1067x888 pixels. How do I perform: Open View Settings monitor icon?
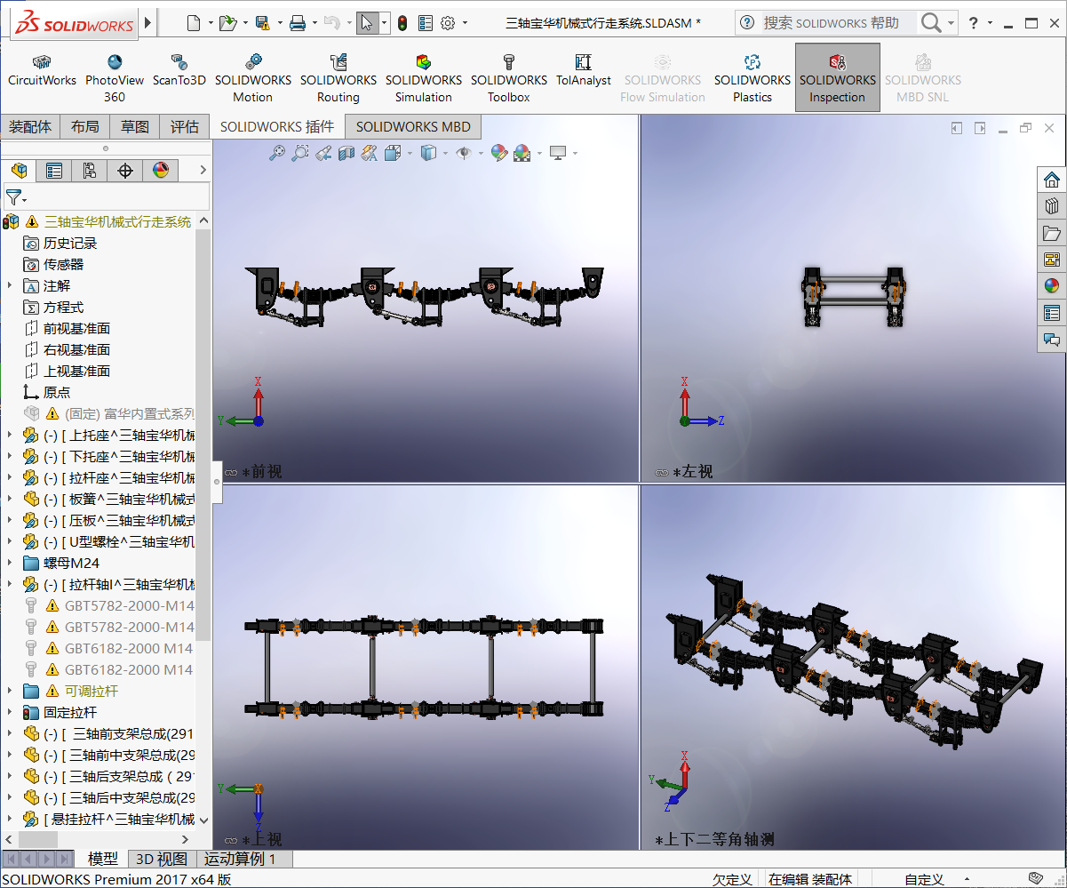pyautogui.click(x=558, y=153)
